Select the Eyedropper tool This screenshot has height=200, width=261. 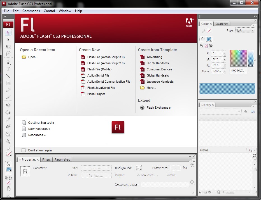click(x=8, y=119)
